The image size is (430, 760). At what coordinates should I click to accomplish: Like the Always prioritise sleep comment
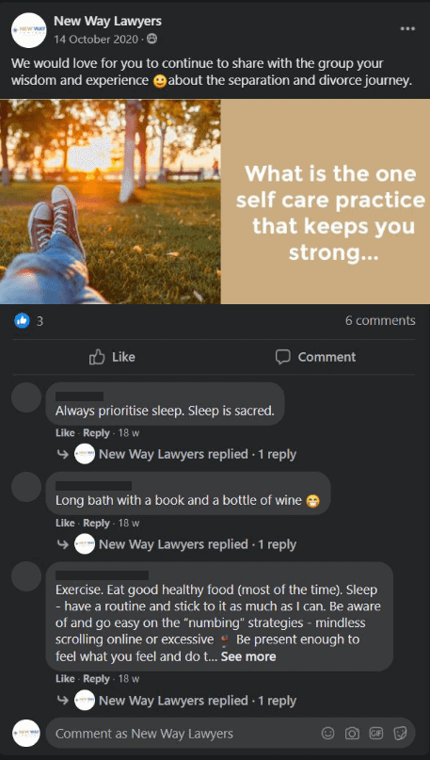(x=65, y=433)
